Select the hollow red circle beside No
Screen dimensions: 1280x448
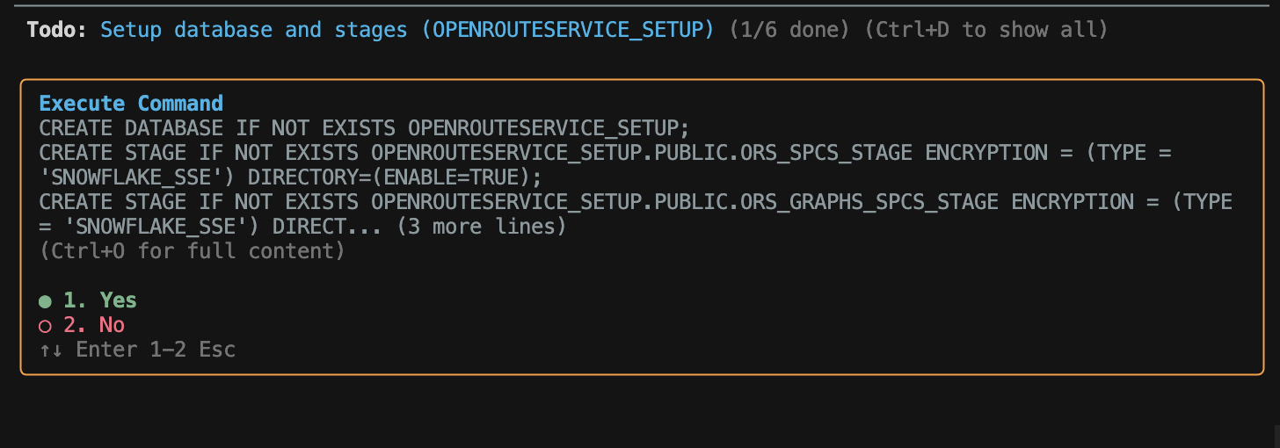[x=45, y=326]
